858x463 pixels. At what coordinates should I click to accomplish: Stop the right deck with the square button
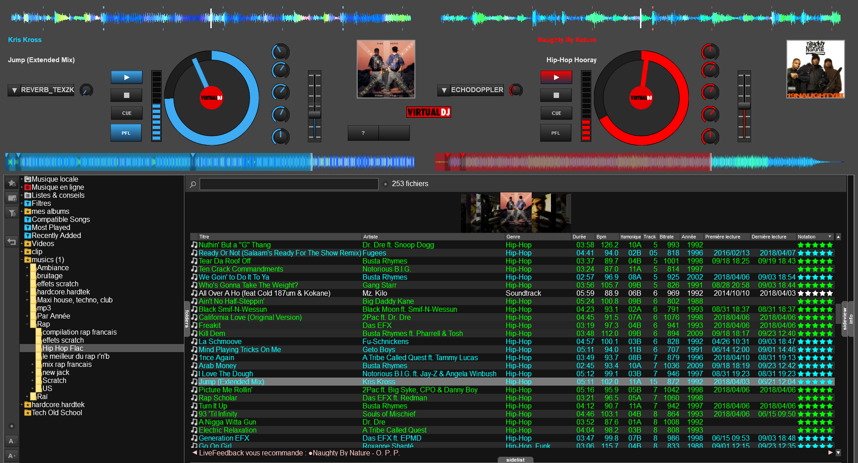(x=556, y=95)
